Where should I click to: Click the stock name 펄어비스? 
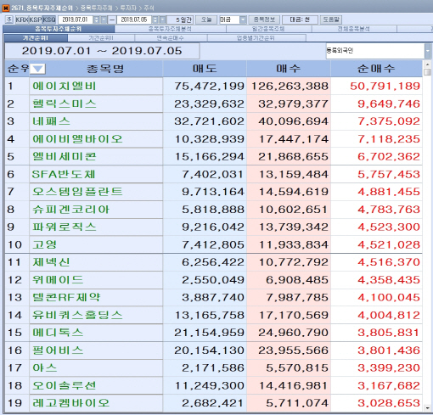(58, 351)
